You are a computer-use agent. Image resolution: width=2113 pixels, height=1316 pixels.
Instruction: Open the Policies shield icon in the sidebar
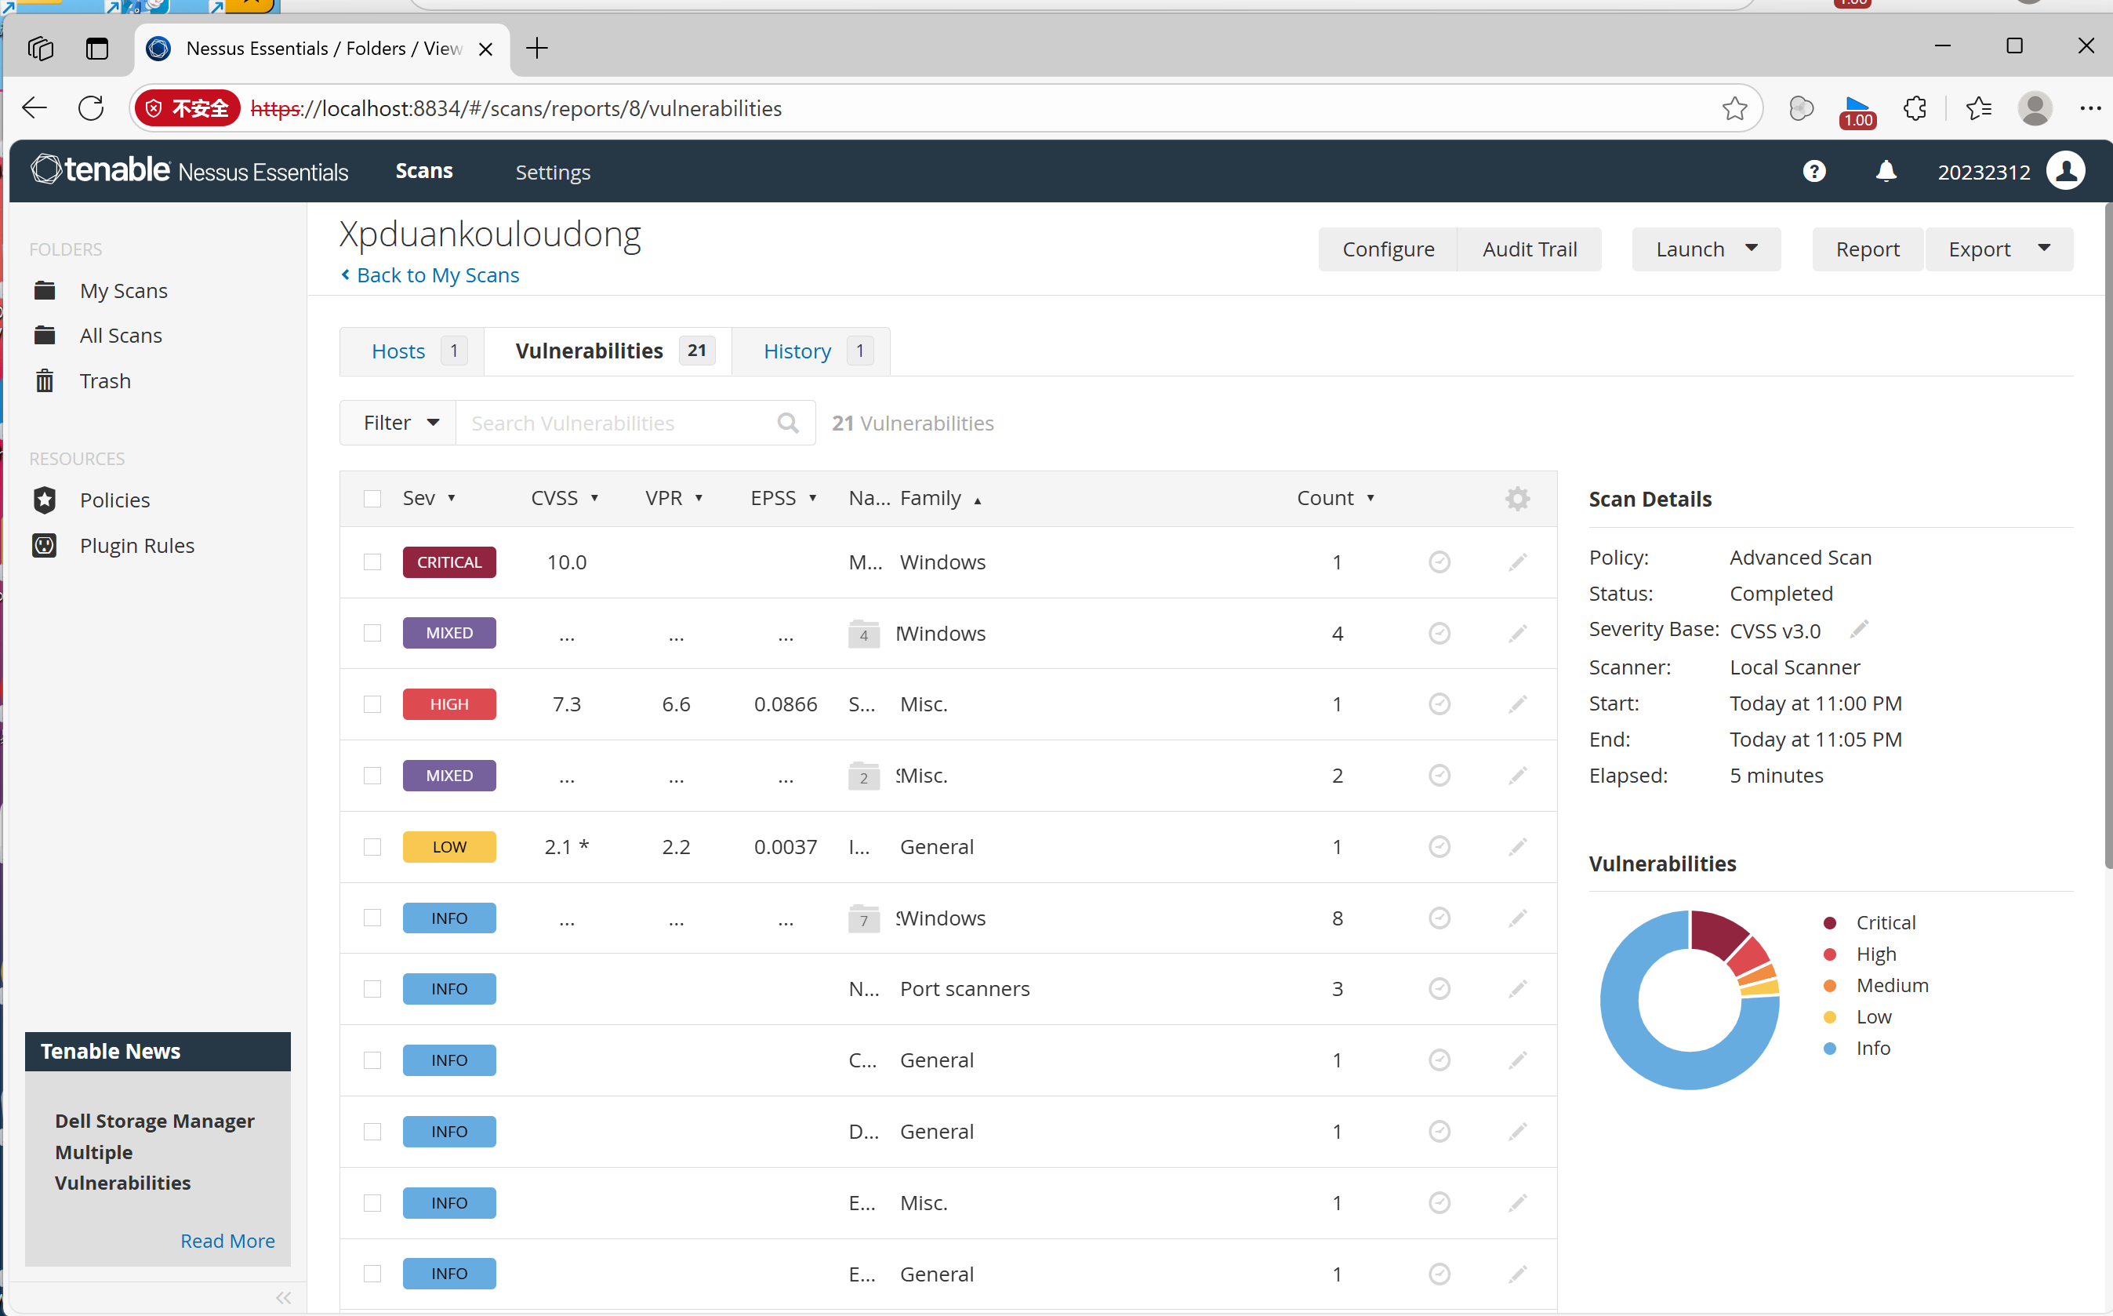(45, 500)
